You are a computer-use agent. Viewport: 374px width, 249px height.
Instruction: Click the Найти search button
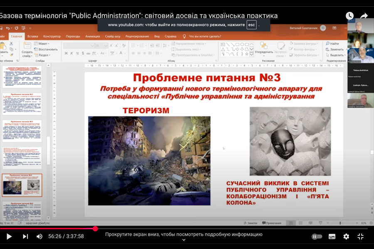click(x=332, y=44)
